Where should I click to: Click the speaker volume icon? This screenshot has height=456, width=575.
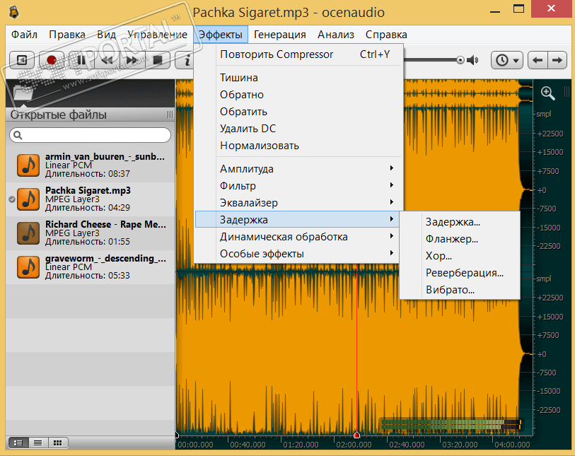472,60
